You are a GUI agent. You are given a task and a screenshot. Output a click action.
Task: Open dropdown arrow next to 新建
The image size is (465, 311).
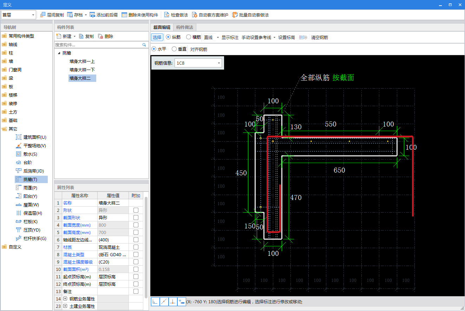(x=74, y=36)
